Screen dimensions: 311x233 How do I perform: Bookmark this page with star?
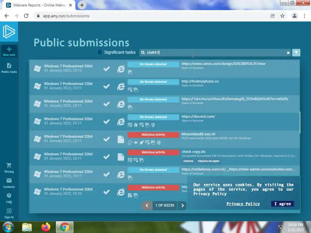[282, 16]
